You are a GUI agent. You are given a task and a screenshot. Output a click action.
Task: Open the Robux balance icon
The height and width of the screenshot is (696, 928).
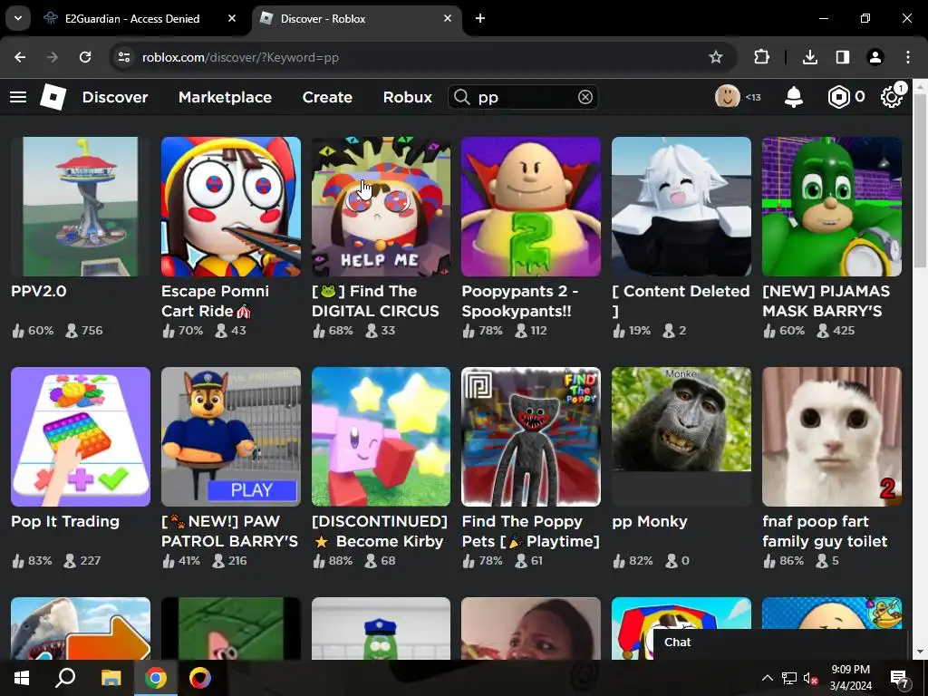(838, 97)
